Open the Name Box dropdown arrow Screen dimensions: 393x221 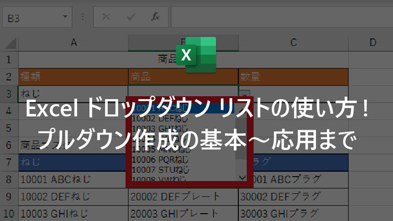click(65, 17)
